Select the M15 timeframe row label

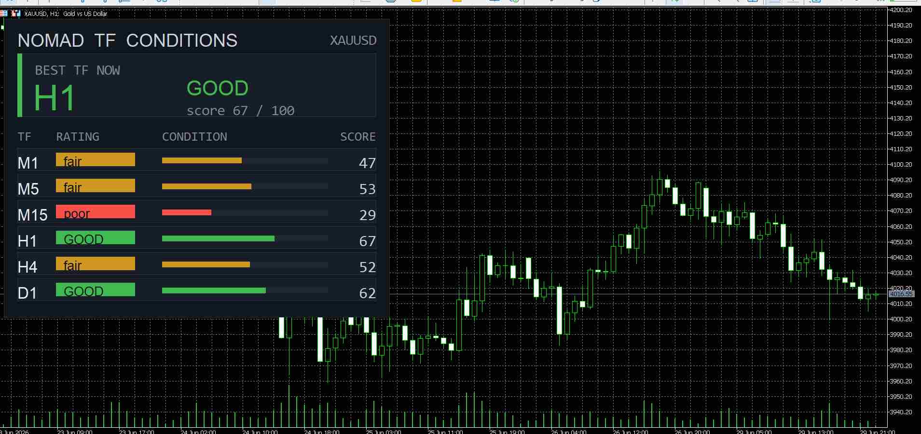33,215
